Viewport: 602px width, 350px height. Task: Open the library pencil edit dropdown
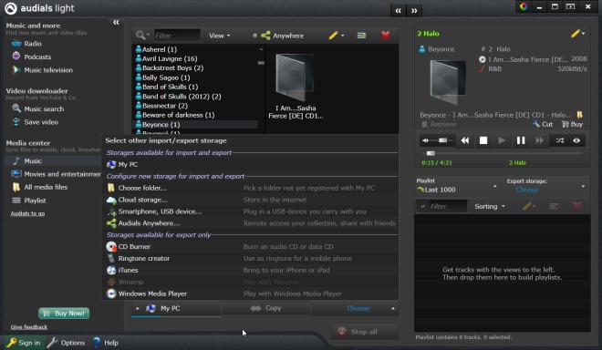tap(337, 36)
